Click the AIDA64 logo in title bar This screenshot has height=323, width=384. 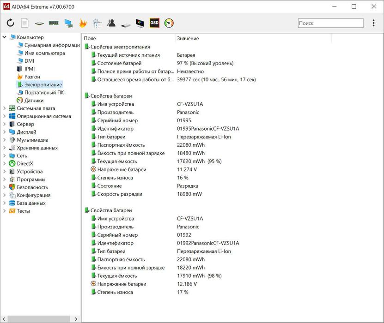[6, 6]
